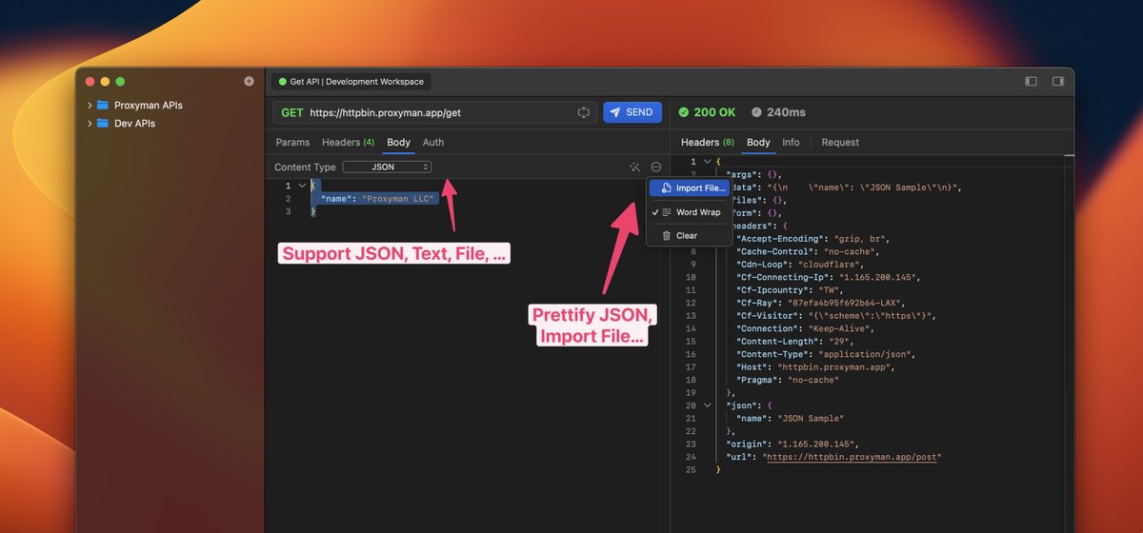This screenshot has height=533, width=1143.
Task: Toggle the left sidebar layout icon
Action: pyautogui.click(x=1031, y=82)
